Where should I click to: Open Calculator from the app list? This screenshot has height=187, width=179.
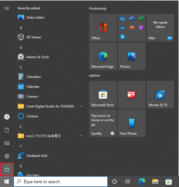point(34,77)
